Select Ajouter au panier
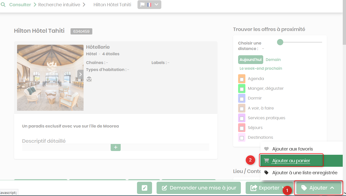 (302, 161)
